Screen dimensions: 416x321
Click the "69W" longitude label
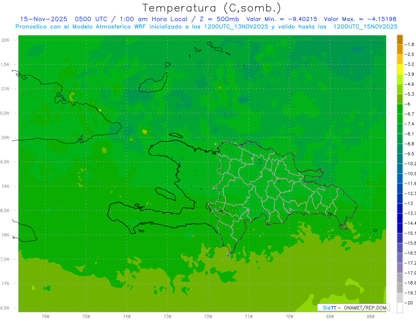[x=330, y=316]
